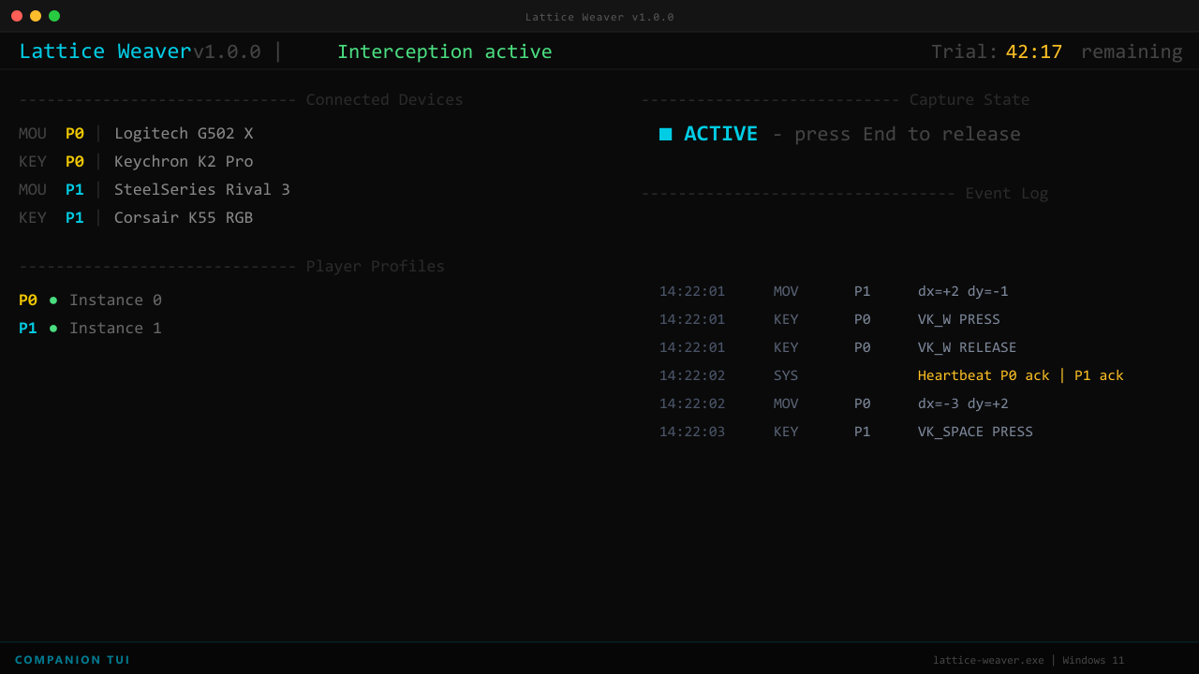This screenshot has width=1199, height=674.
Task: Click the lattice-weaver.exe footer text
Action: coord(988,660)
